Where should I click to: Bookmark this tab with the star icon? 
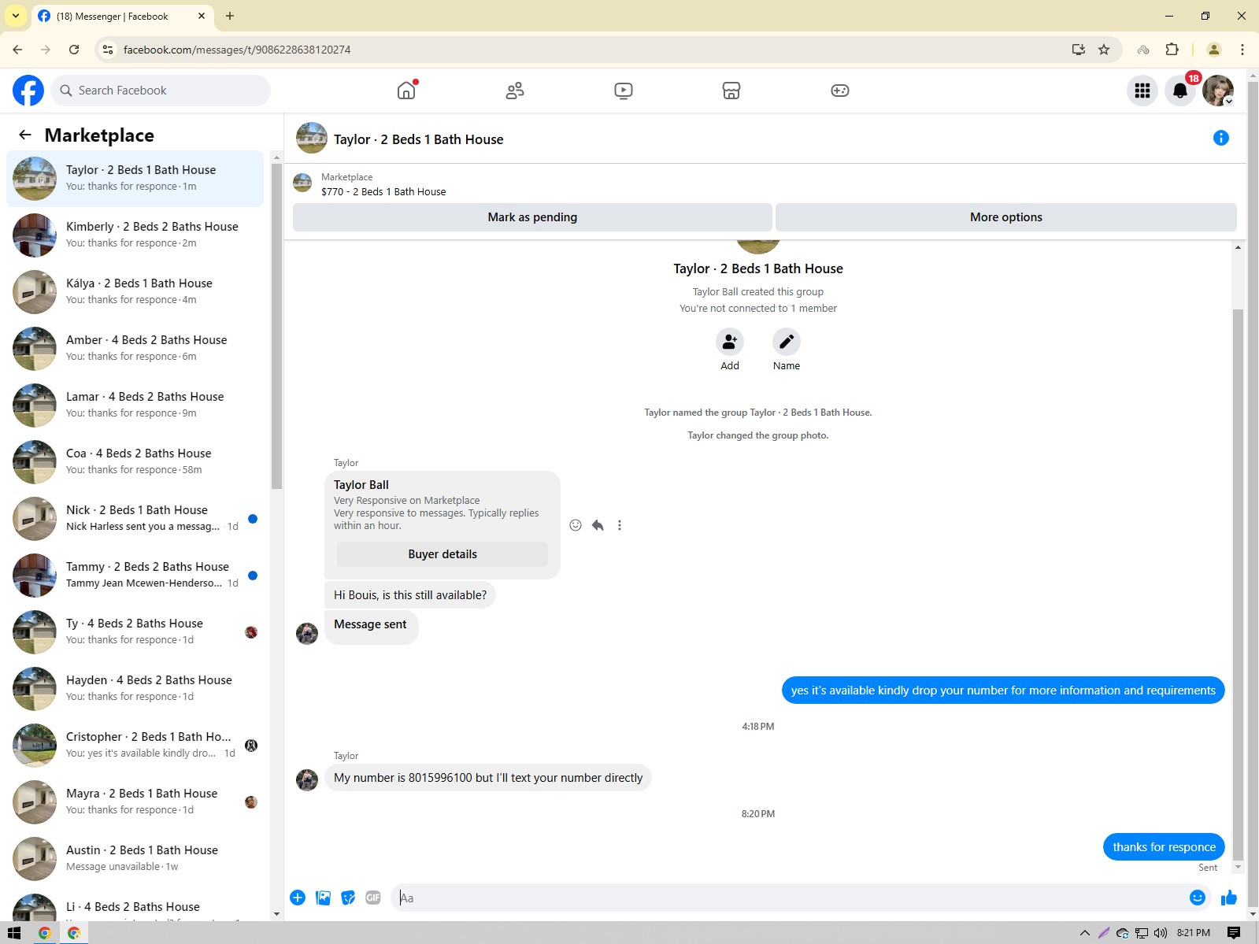pos(1104,50)
